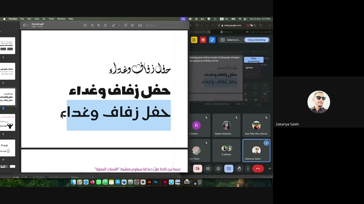Open the Edit menu

point(29,19)
